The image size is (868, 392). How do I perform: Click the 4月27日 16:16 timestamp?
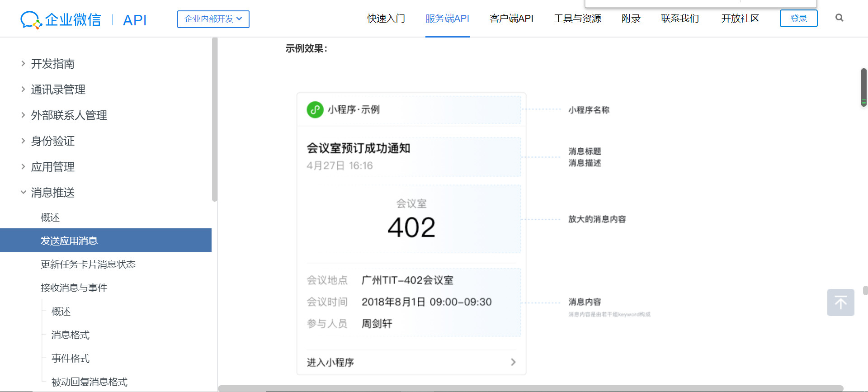point(340,165)
